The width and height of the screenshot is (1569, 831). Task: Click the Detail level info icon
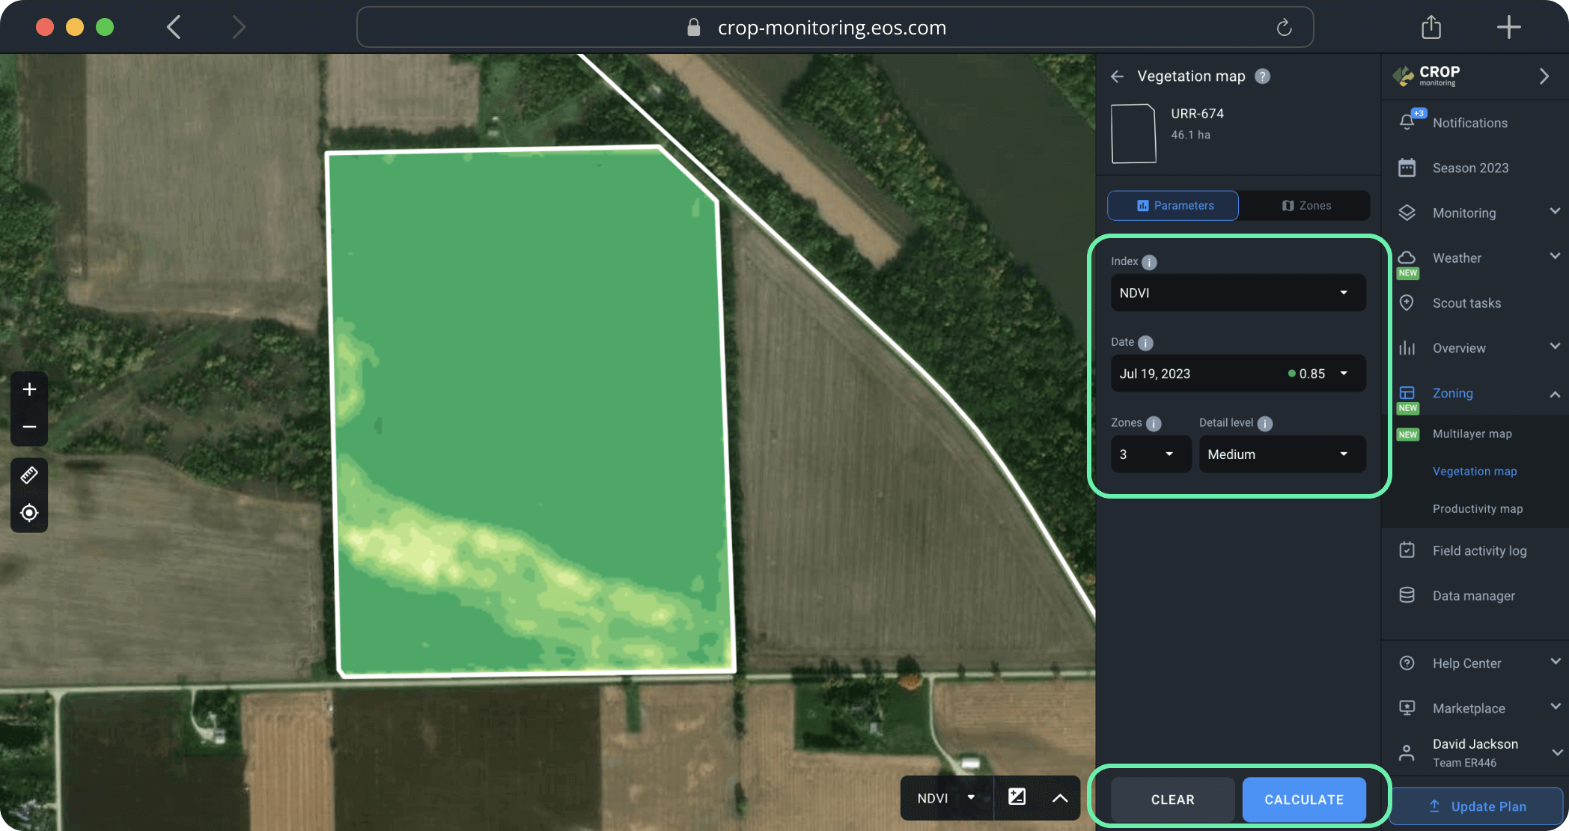click(x=1265, y=423)
